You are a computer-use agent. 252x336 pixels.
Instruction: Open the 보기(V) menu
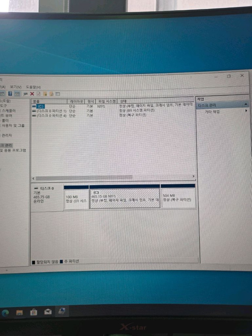[x=16, y=87]
